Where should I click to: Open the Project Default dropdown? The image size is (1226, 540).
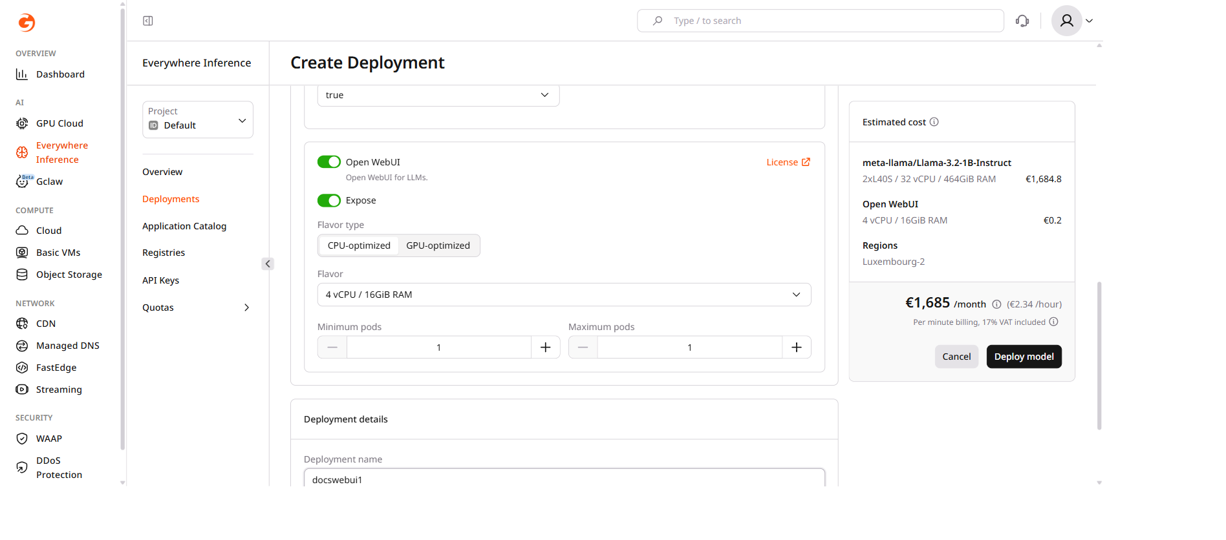point(198,119)
